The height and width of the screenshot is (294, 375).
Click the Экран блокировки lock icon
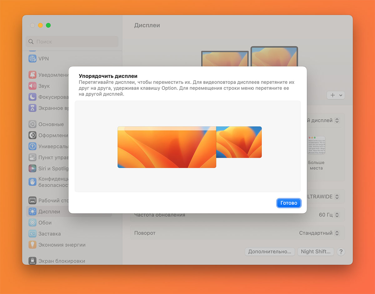click(x=32, y=261)
